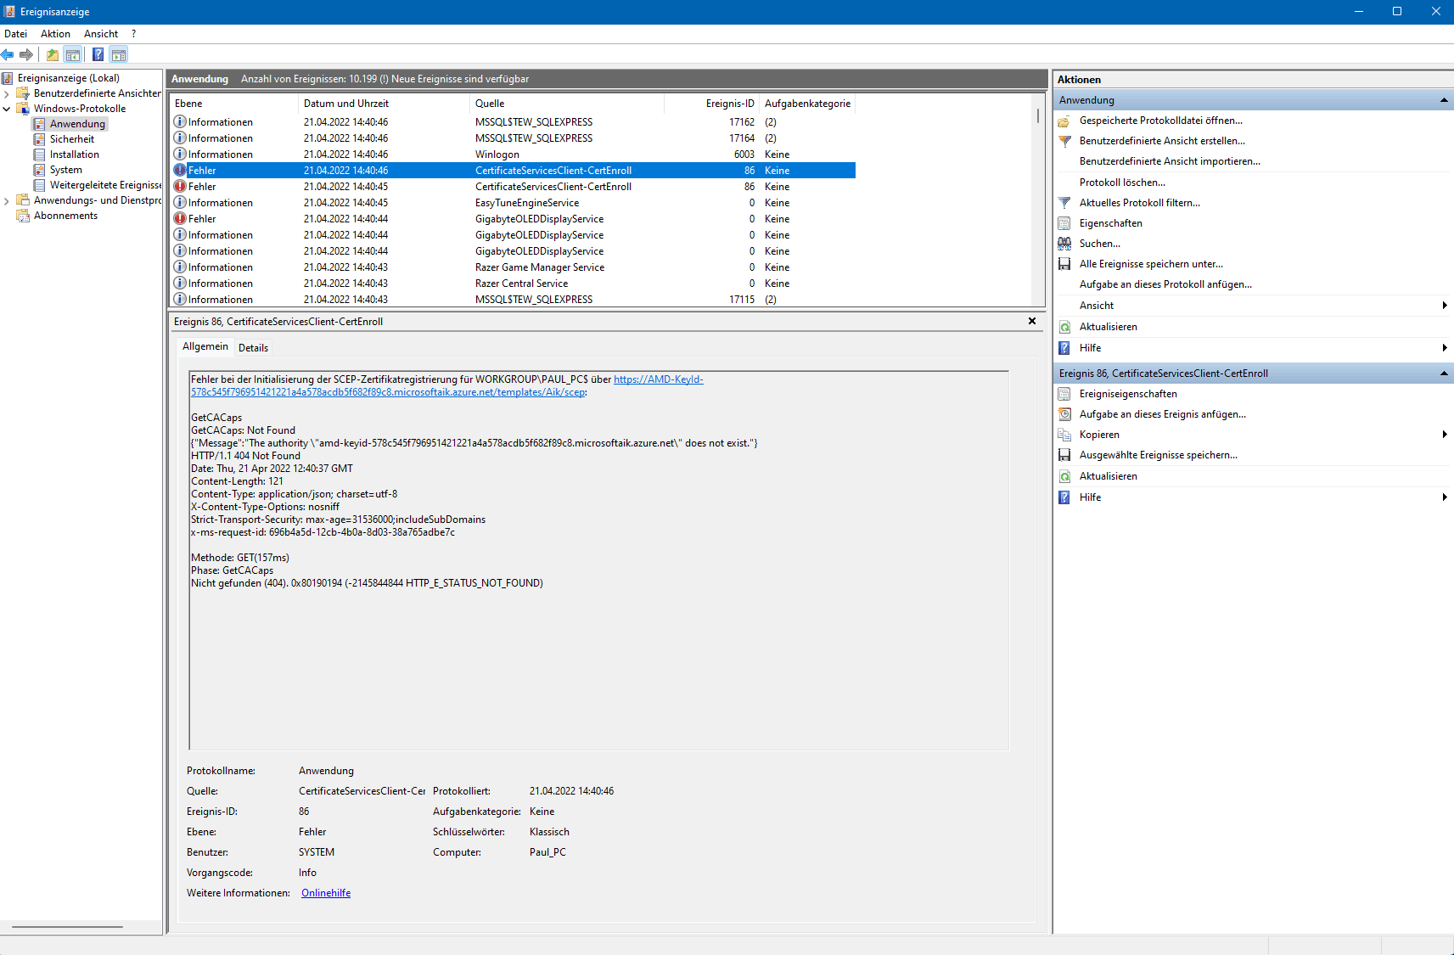The image size is (1454, 955).
Task: Click the binoculars icon for Suchen
Action: [1064, 244]
